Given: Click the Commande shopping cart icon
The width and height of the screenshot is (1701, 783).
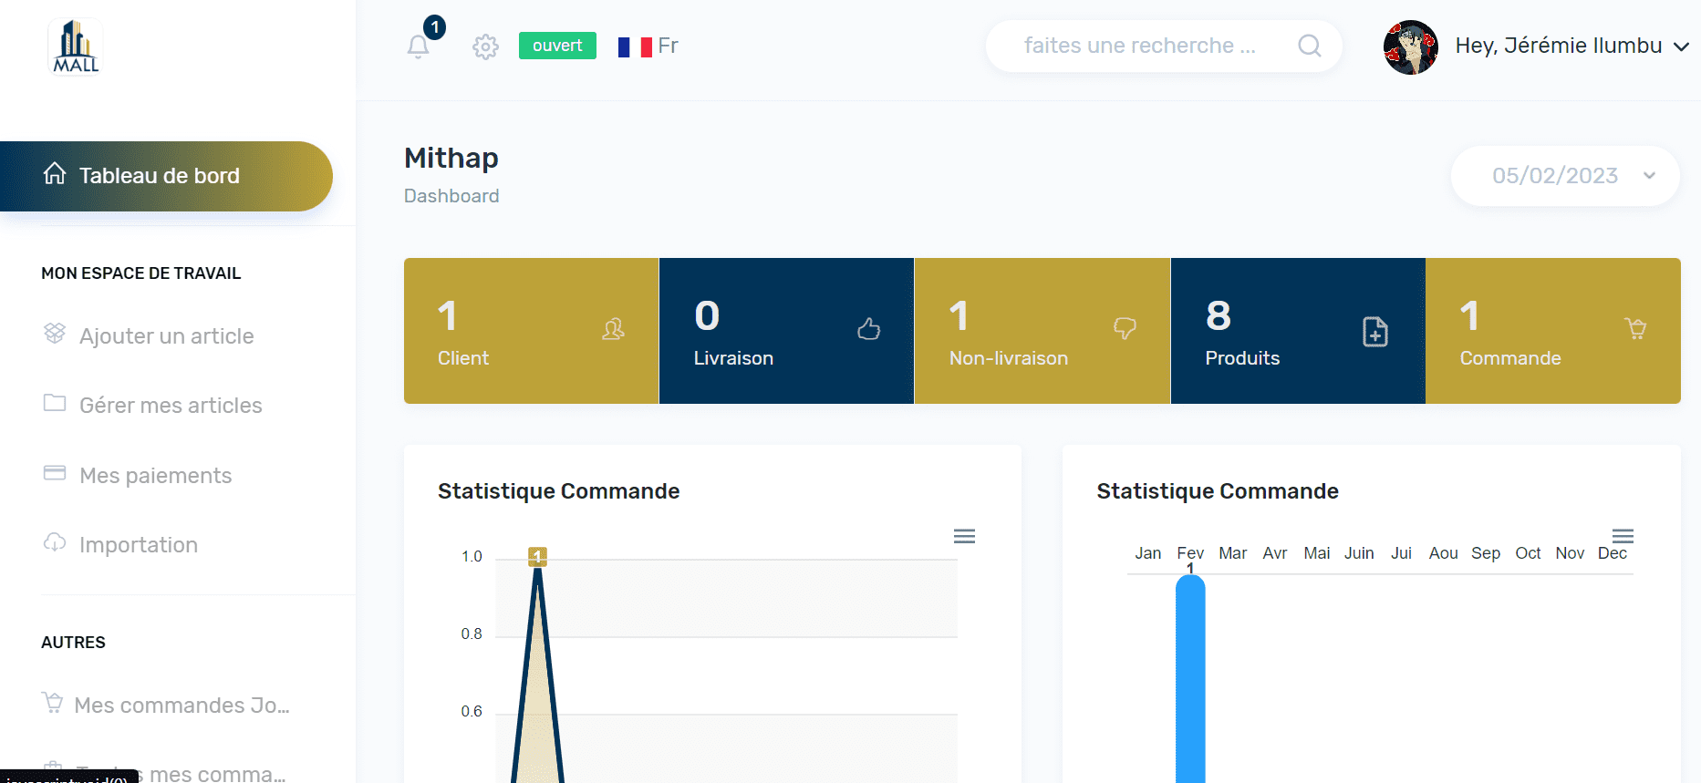Looking at the screenshot, I should (1635, 328).
